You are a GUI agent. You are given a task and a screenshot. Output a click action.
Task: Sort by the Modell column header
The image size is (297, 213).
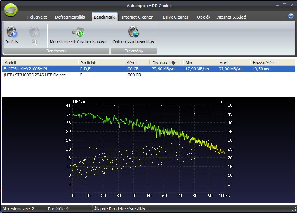(x=40, y=62)
